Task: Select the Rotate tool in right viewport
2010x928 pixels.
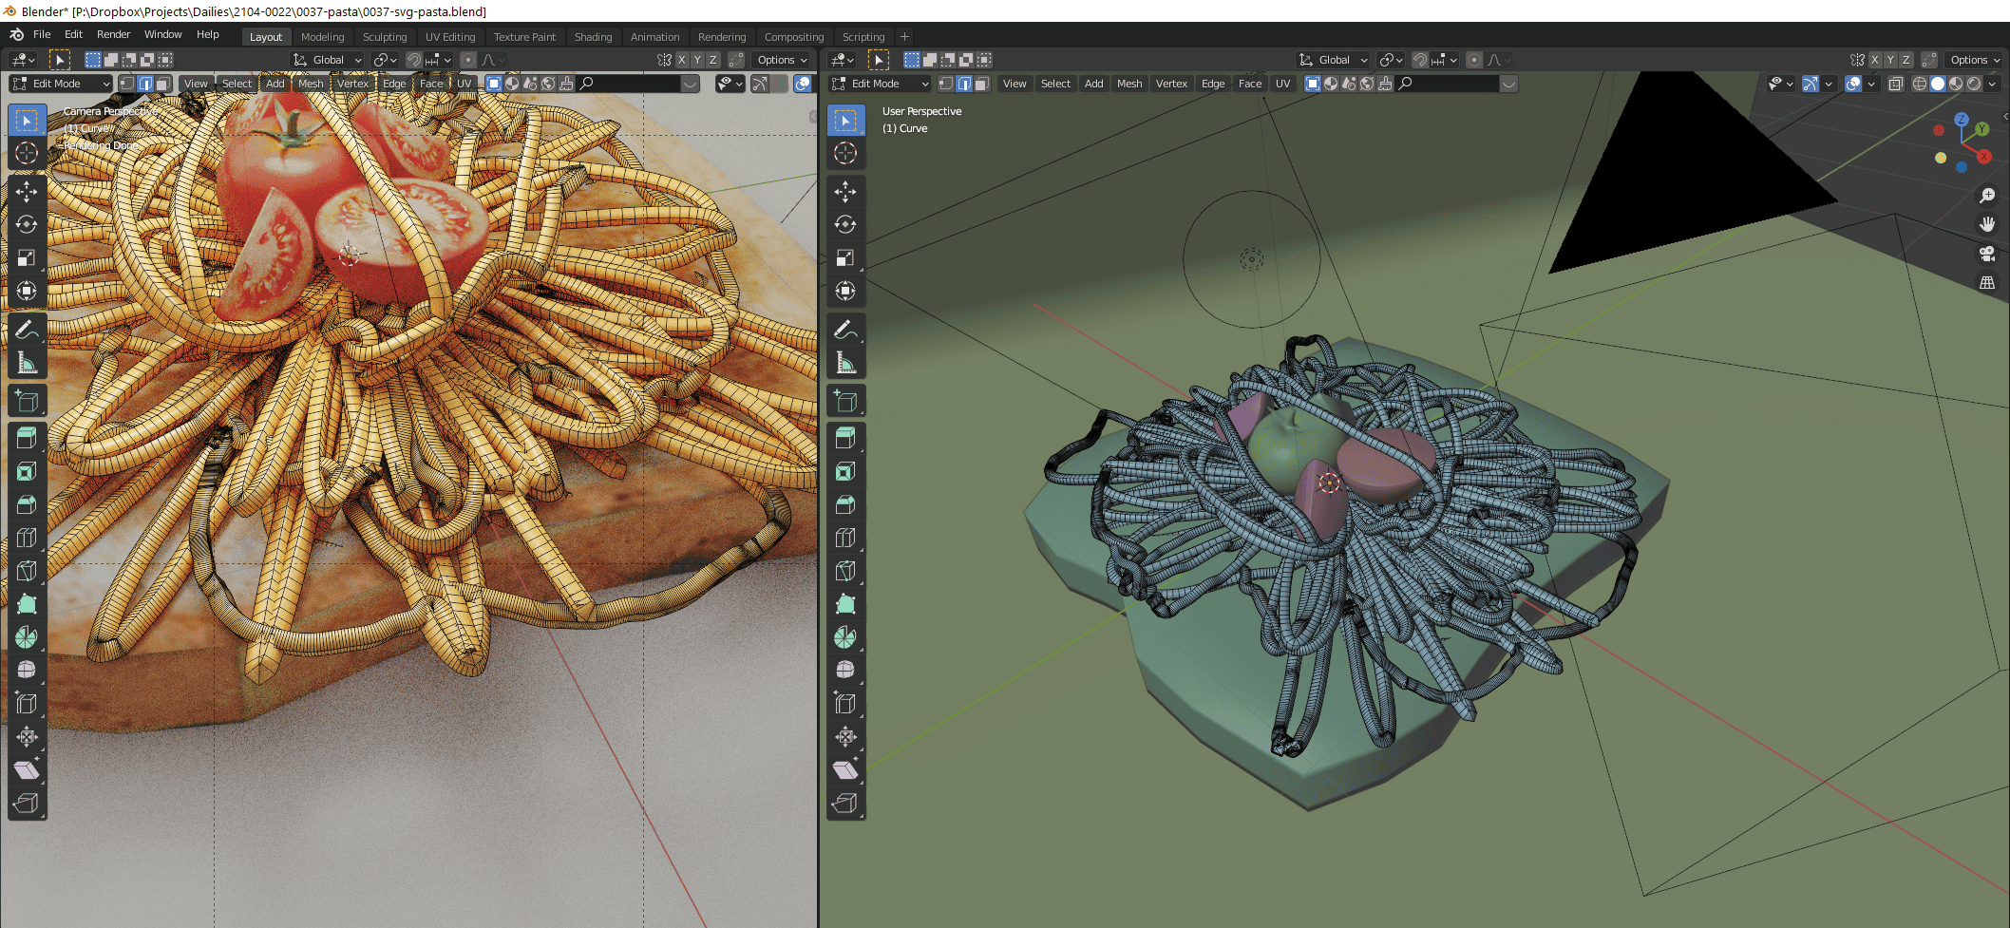Action: click(845, 225)
